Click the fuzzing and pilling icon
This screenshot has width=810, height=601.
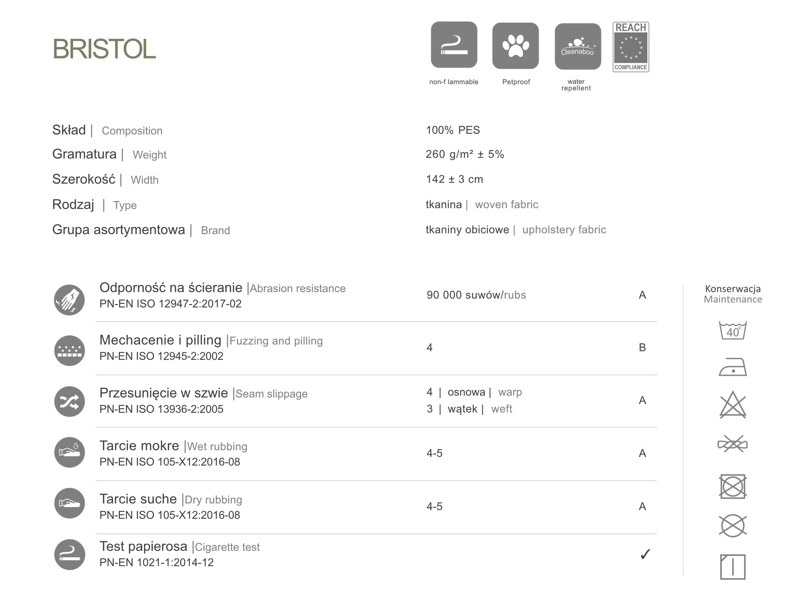pyautogui.click(x=70, y=351)
